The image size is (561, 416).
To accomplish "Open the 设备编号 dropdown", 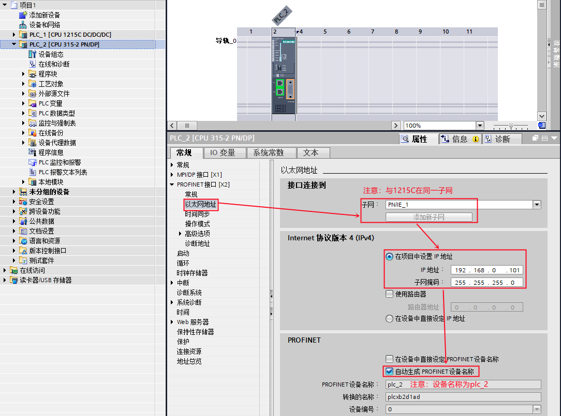I will [x=537, y=409].
